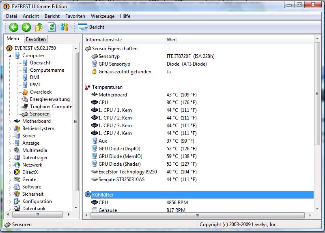This screenshot has width=325, height=233.
Task: Expand the Motherboard tree node
Action: (x=10, y=122)
